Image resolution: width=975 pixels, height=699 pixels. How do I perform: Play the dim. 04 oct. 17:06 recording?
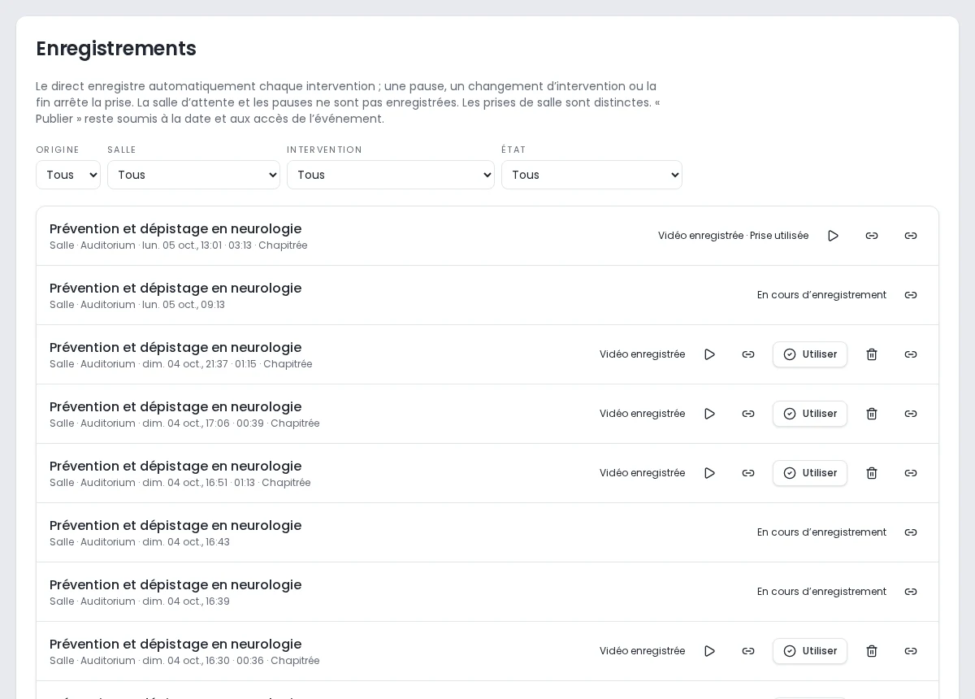[x=709, y=414]
